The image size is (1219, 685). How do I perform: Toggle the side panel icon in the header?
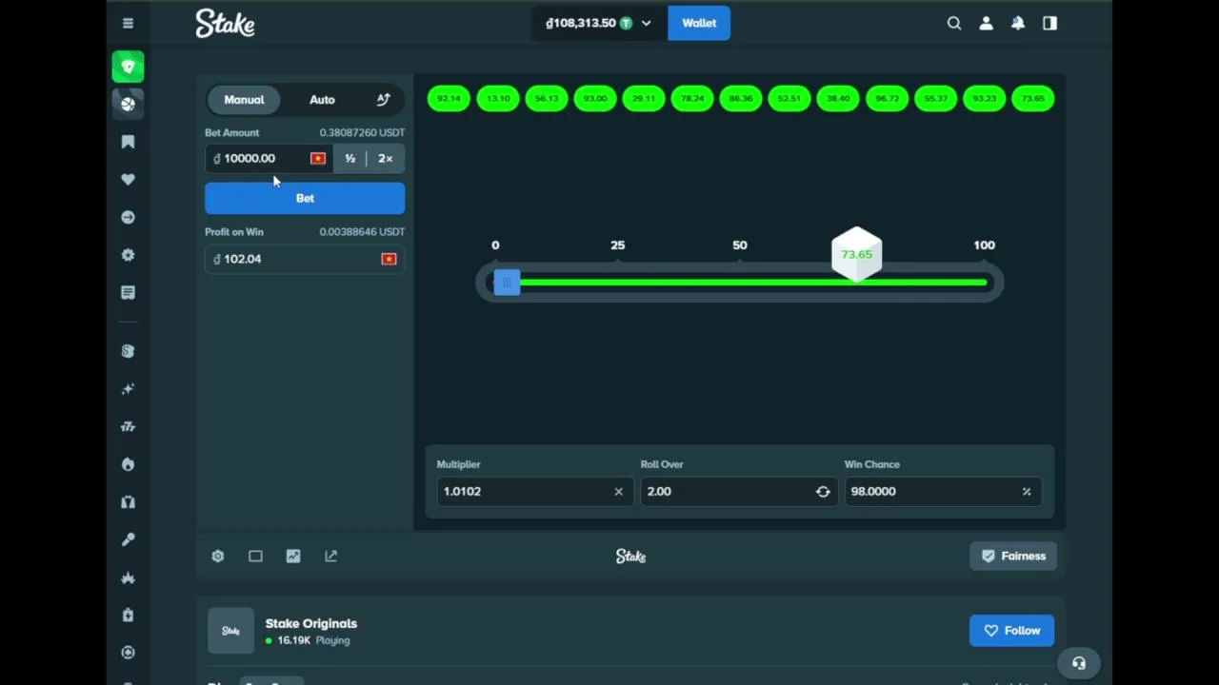[x=1049, y=23]
